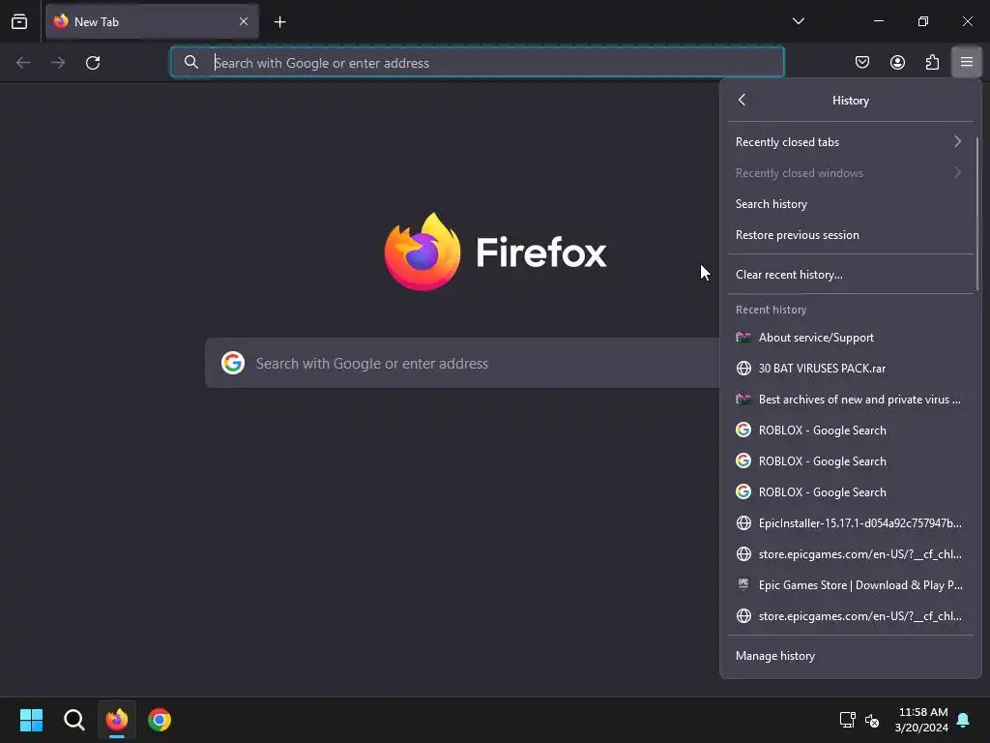The height and width of the screenshot is (743, 990).
Task: Open 30 BAT VIRUSES PACK.rar entry
Action: tap(850, 369)
